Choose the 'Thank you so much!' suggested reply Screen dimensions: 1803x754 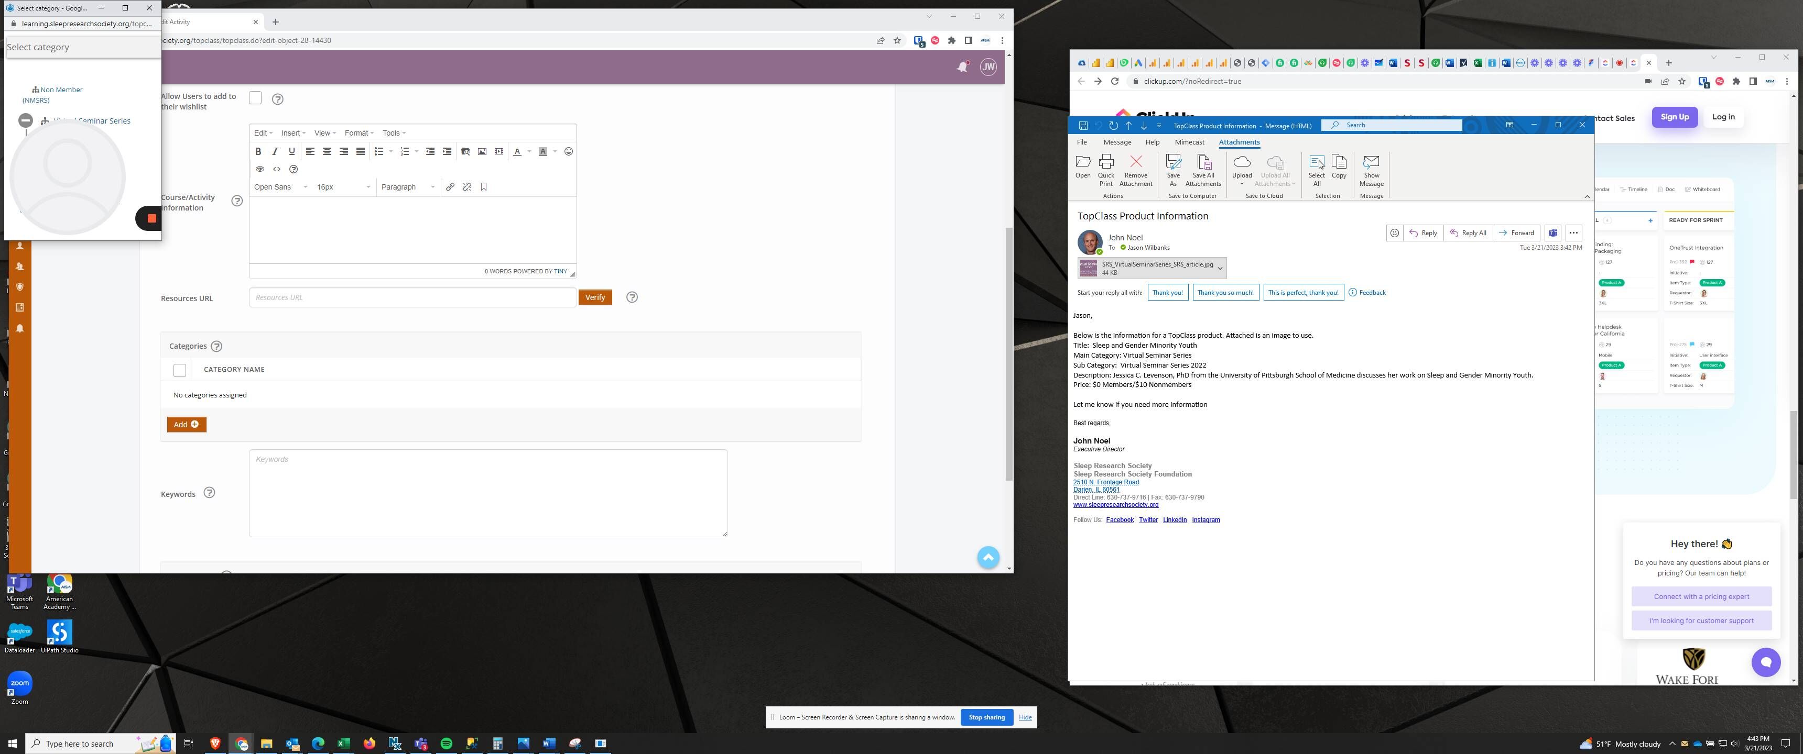pos(1225,292)
